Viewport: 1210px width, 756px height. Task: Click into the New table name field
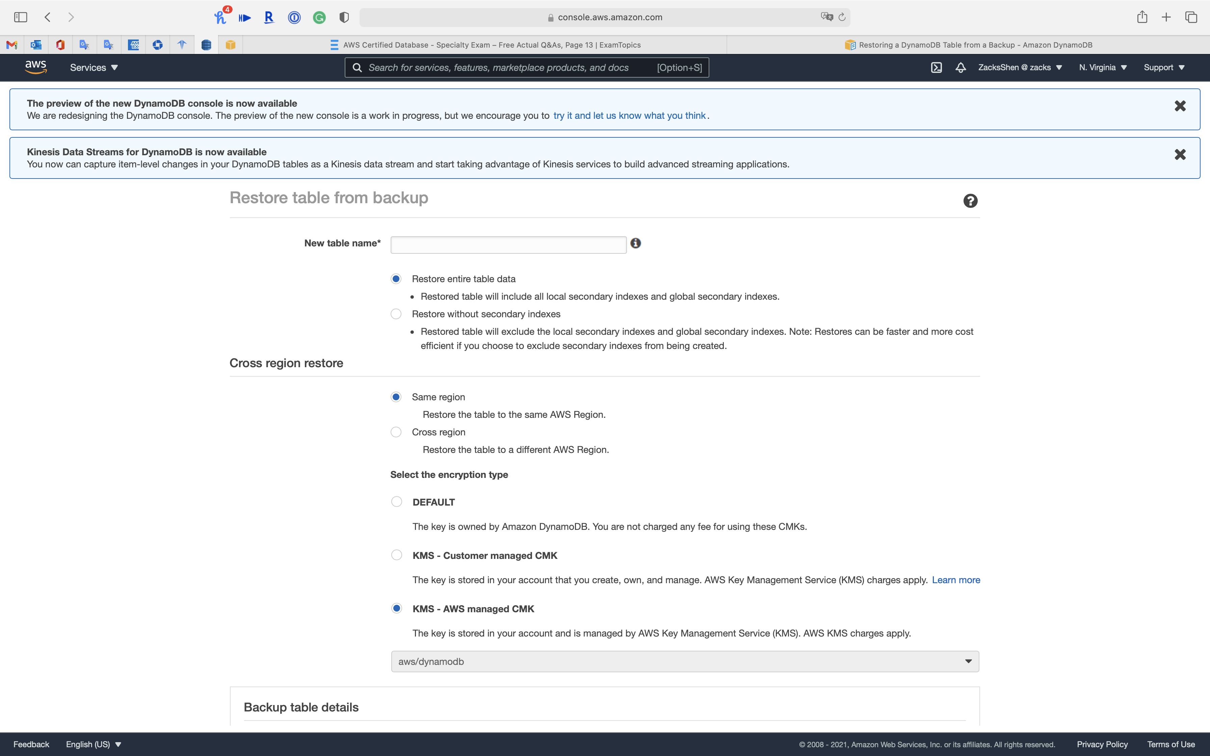pyautogui.click(x=508, y=245)
